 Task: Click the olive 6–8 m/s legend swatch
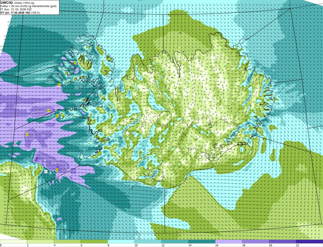click(94, 242)
